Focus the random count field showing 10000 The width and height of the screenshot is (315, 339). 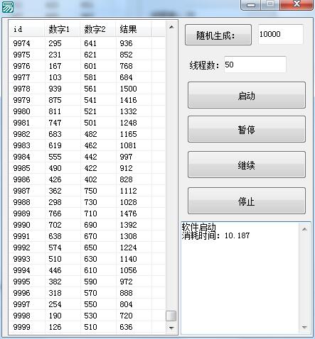point(281,34)
